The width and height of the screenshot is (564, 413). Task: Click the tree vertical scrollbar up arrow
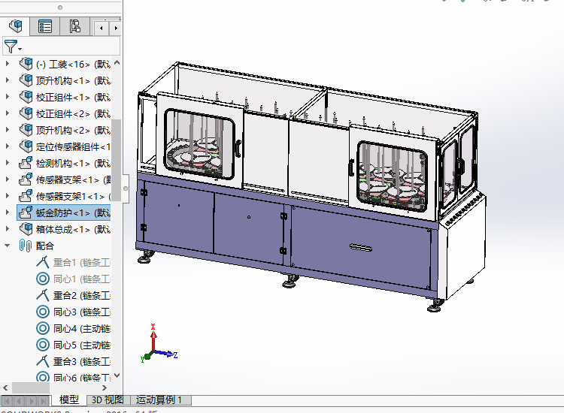coord(117,62)
